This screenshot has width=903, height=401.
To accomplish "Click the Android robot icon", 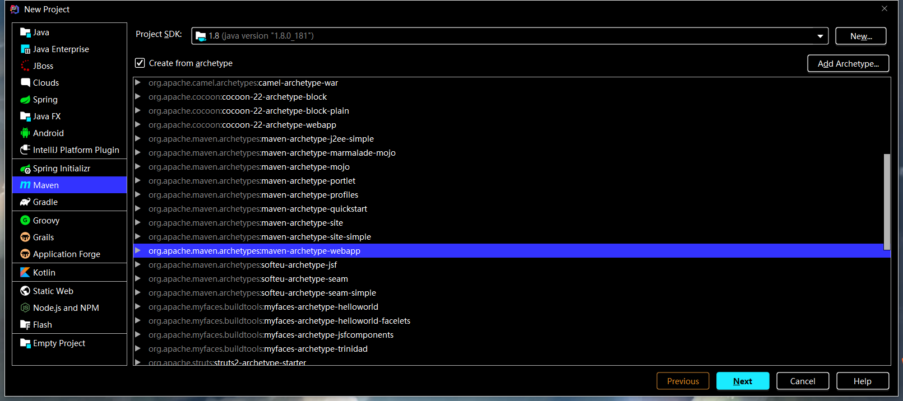I will (25, 133).
